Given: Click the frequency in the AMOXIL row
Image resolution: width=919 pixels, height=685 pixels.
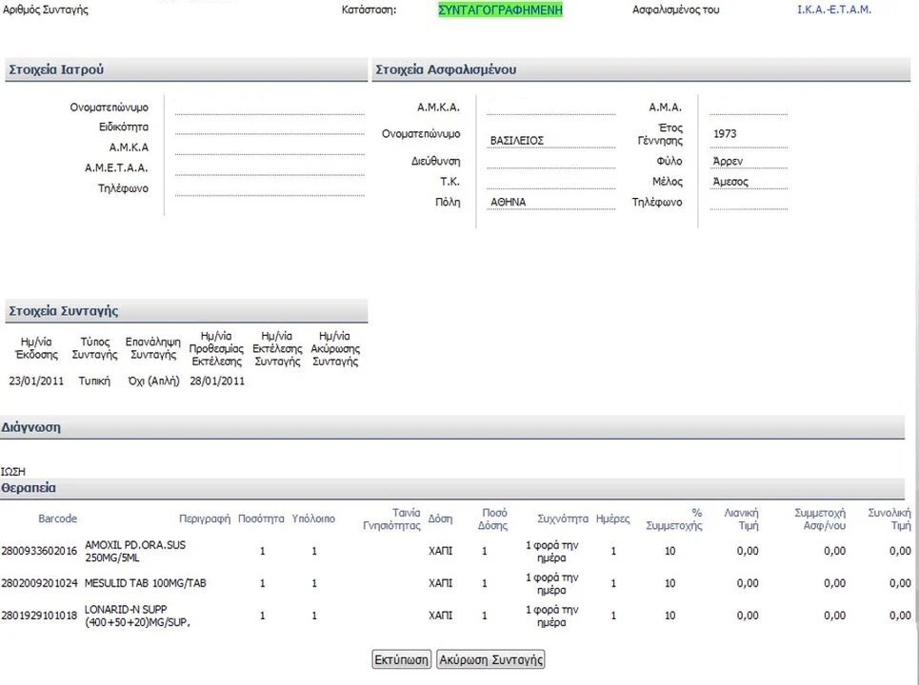Looking at the screenshot, I should tap(551, 551).
